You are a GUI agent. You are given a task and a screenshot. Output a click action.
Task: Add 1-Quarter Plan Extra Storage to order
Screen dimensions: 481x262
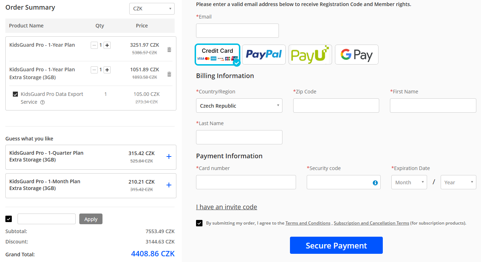(169, 156)
